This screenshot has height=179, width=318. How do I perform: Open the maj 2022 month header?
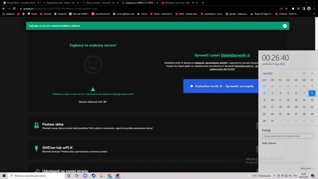267,73
